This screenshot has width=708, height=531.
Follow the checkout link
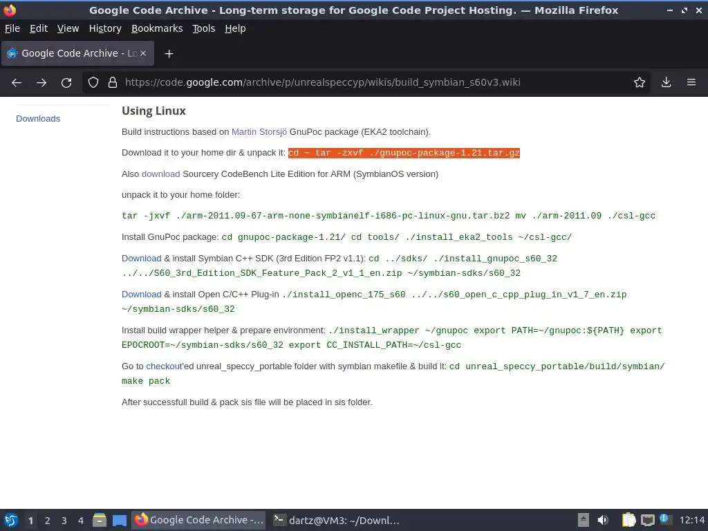point(164,366)
